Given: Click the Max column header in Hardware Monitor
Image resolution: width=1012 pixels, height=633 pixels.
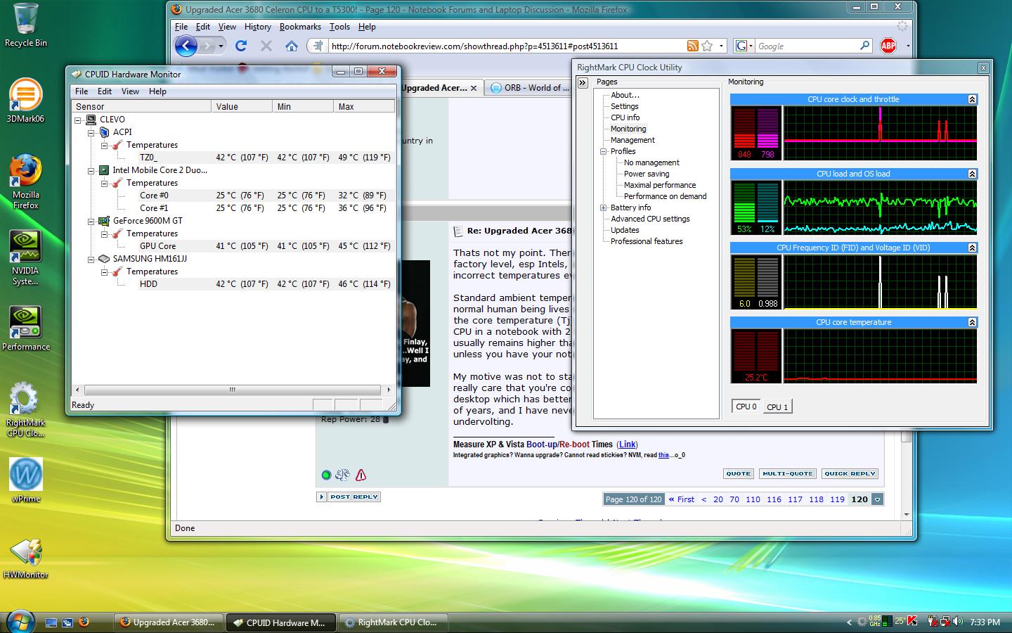Looking at the screenshot, I should pyautogui.click(x=364, y=107).
